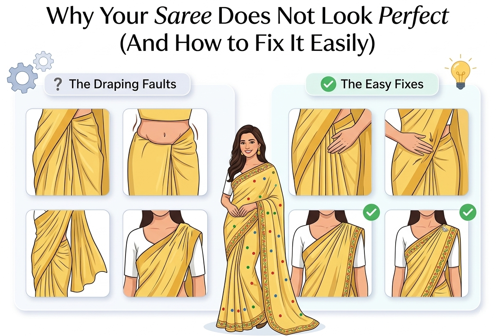The width and height of the screenshot is (497, 336).
Task: Click the green checkmark in Easy Fixes header
Action: click(329, 84)
